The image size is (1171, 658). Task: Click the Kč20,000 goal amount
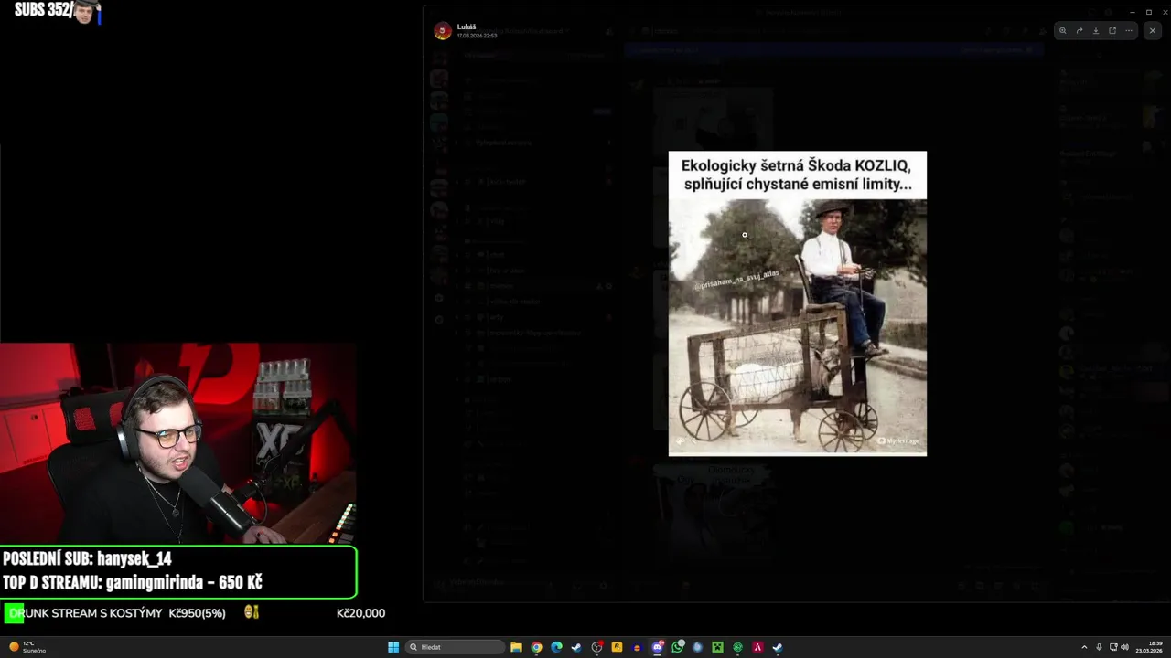tap(360, 613)
